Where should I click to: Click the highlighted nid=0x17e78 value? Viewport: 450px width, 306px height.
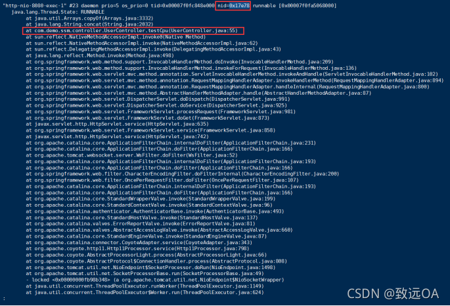pos(233,6)
